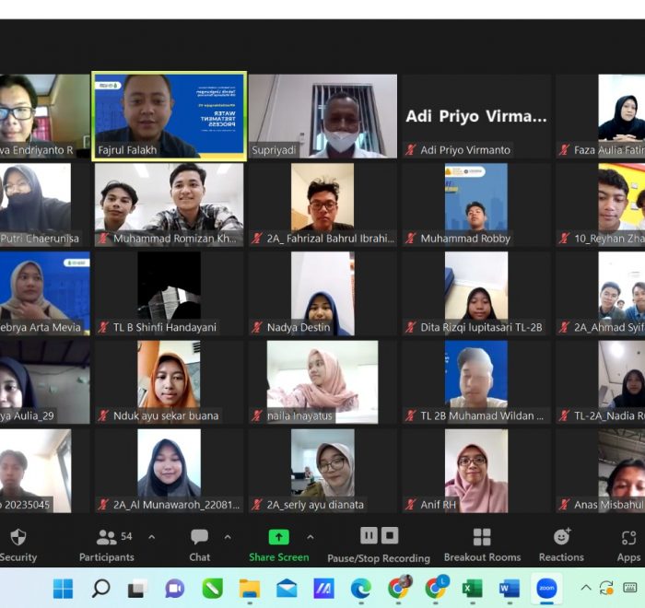Expand the Share Screen options arrow
645x608 pixels.
click(310, 537)
